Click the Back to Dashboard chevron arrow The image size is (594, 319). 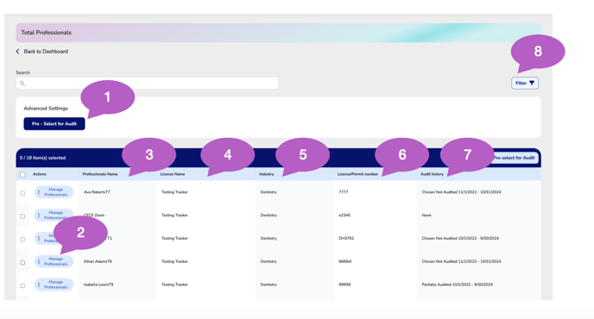click(x=17, y=52)
